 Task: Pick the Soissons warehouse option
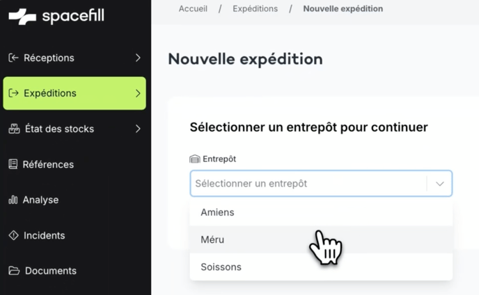click(x=221, y=267)
